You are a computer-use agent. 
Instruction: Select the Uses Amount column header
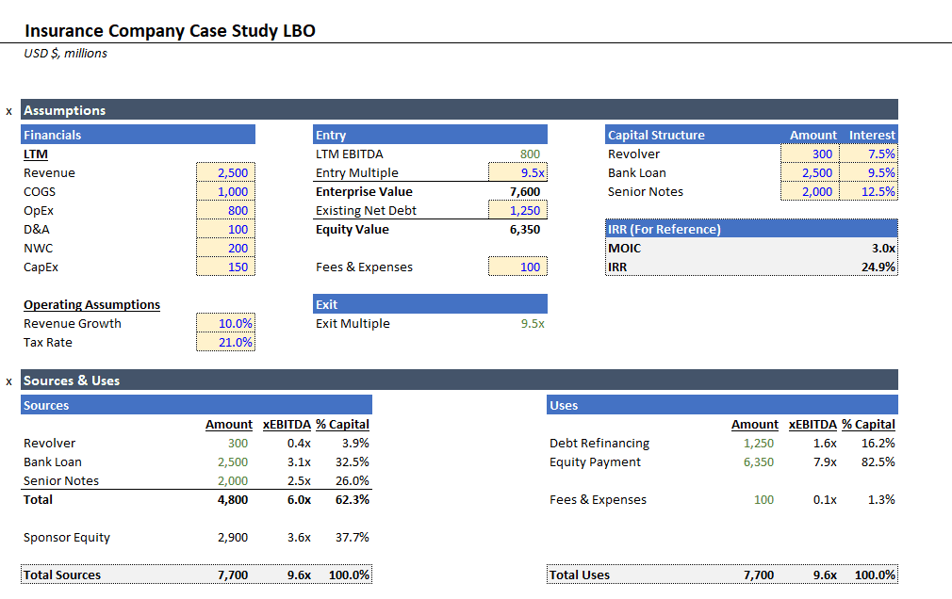755,424
